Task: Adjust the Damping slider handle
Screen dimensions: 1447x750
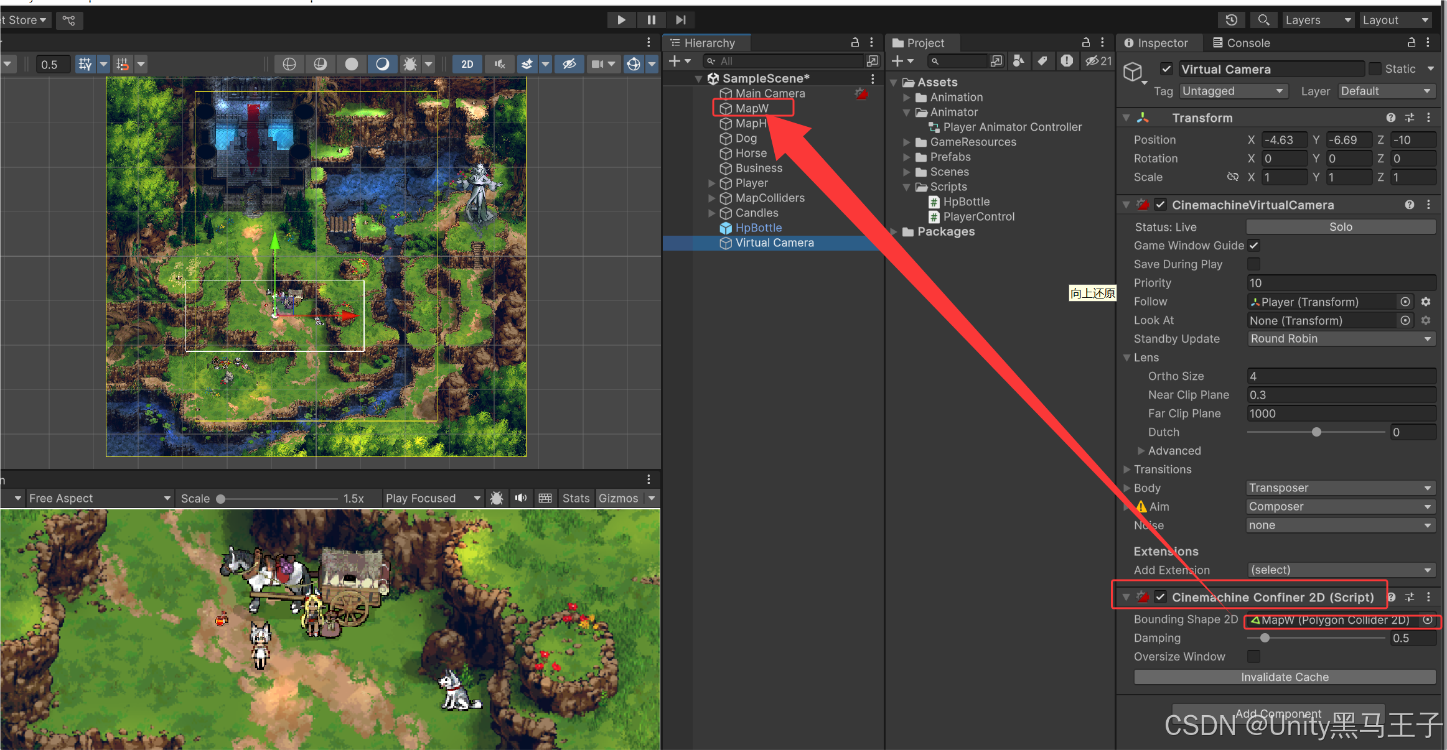Action: click(1265, 638)
